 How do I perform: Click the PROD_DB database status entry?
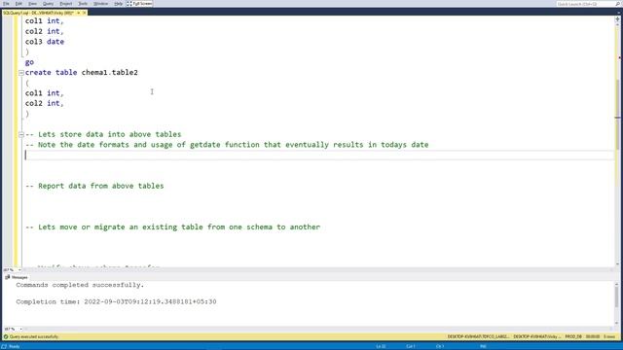click(573, 336)
